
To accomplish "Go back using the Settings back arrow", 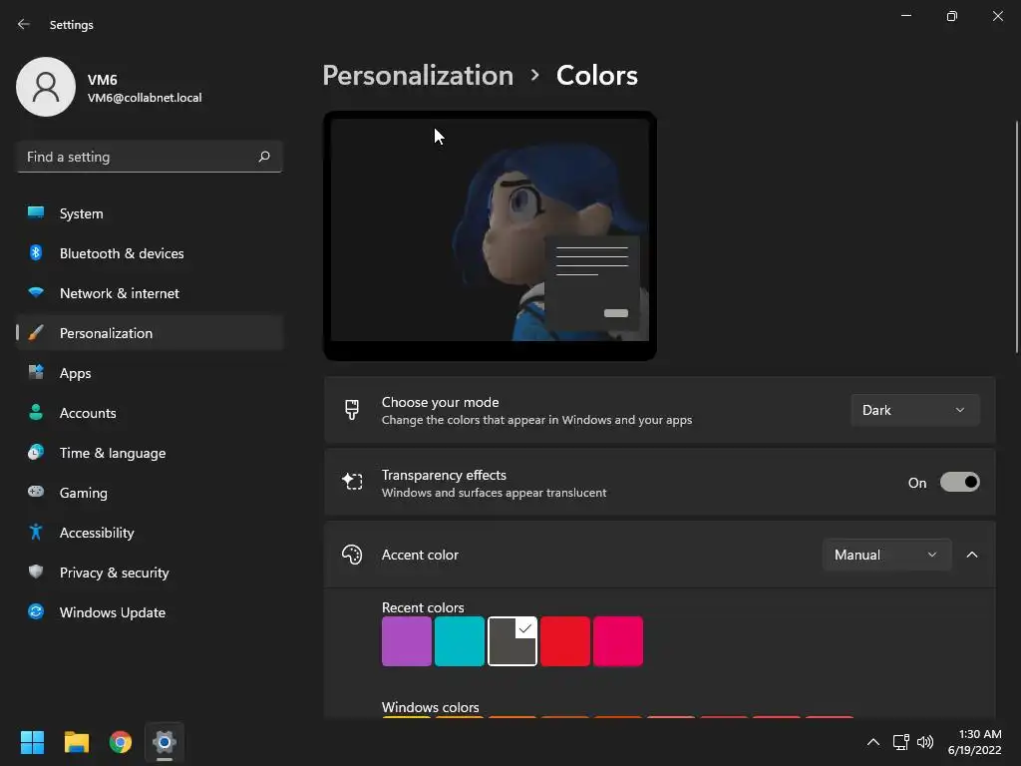I will [x=24, y=24].
